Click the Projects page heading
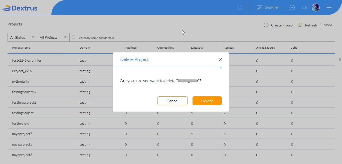Screen dimensions: 342x164 (15, 24)
